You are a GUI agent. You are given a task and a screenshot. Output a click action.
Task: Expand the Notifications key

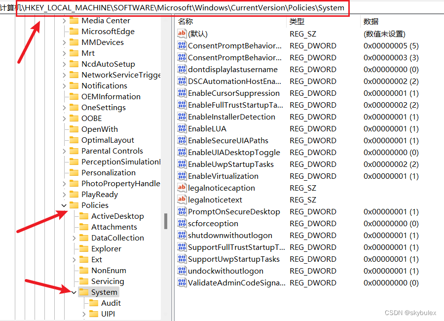[x=64, y=86]
